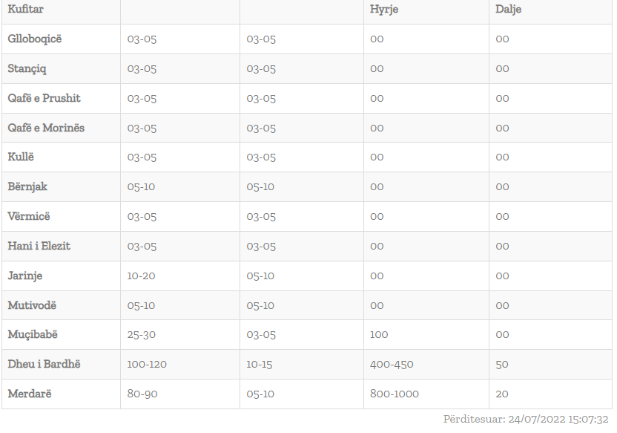This screenshot has height=433, width=617.
Task: Select the Glloboqicë row label
Action: [x=35, y=39]
